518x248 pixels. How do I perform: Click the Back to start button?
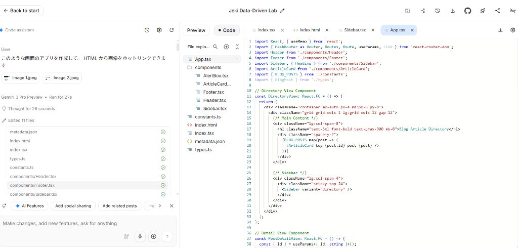pyautogui.click(x=22, y=11)
